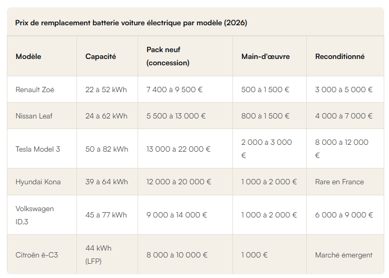Click the table title about 2026 prices
Viewport: 389px width, 278px height.
131,23
